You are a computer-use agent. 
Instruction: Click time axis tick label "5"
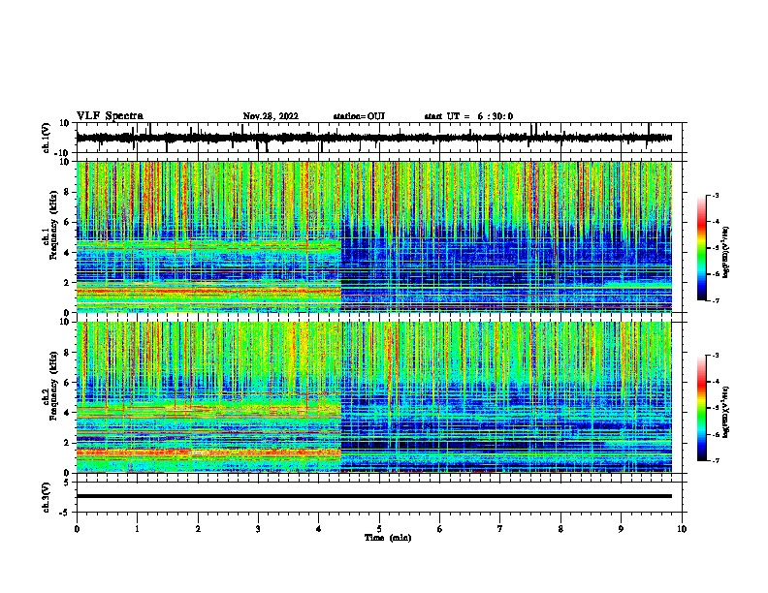[379, 529]
